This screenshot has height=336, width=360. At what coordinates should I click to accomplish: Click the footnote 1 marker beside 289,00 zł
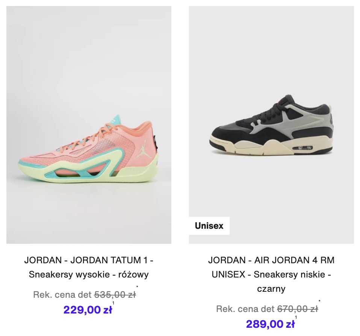pyautogui.click(x=296, y=318)
